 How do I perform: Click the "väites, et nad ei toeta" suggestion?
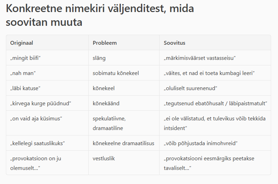point(209,73)
